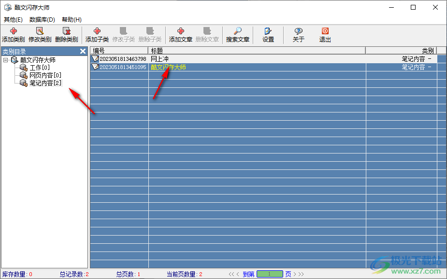The height and width of the screenshot is (279, 447).
Task: Sort by the 编号 column header
Action: click(119, 51)
